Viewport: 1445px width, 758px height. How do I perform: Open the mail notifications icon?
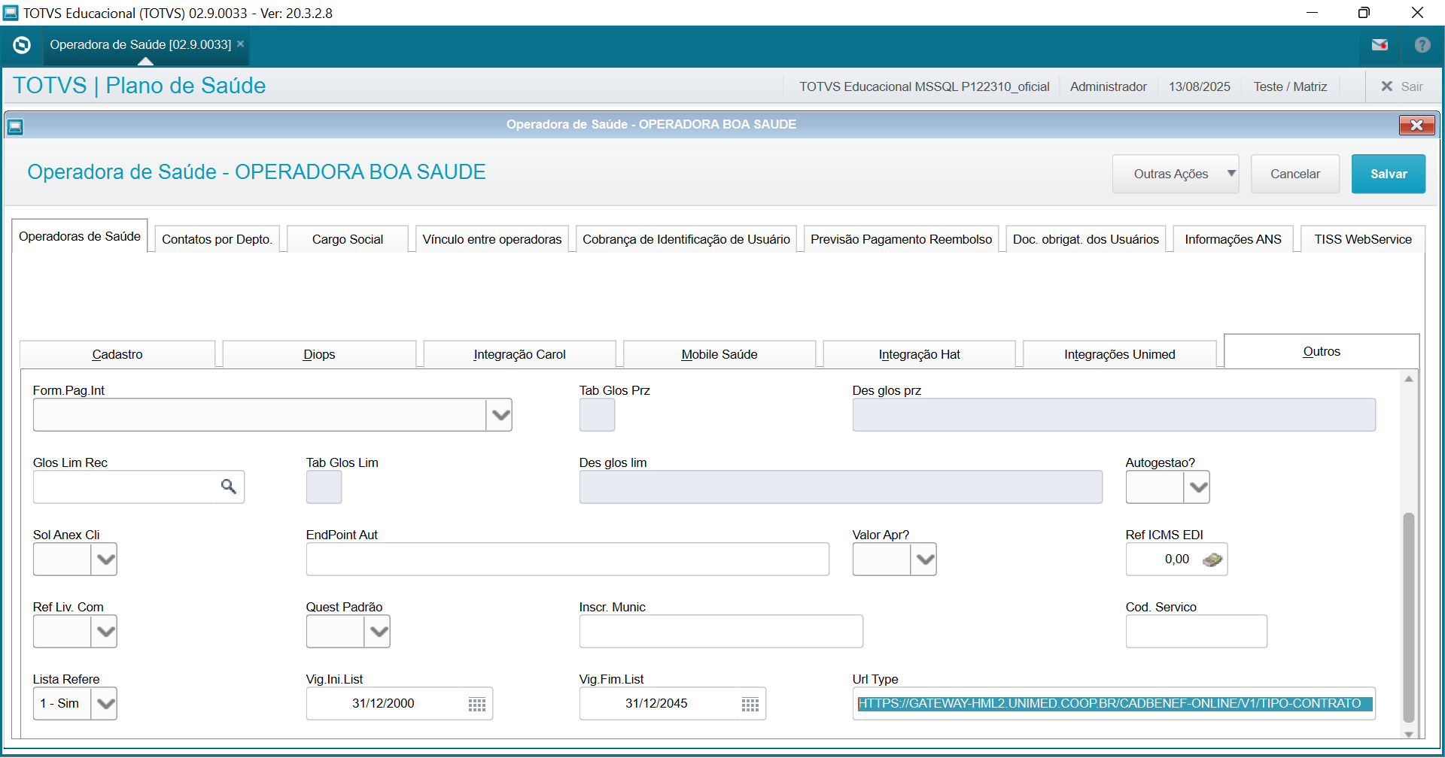[1380, 45]
